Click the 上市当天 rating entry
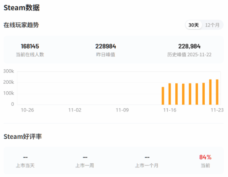228x177 pixels. pos(25,161)
